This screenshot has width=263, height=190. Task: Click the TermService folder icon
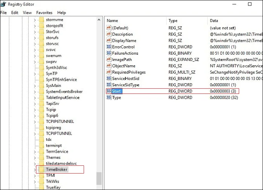click(41, 151)
